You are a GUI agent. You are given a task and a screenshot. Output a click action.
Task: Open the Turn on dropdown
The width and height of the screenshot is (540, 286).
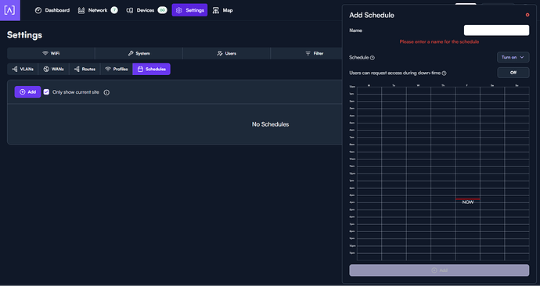(513, 57)
